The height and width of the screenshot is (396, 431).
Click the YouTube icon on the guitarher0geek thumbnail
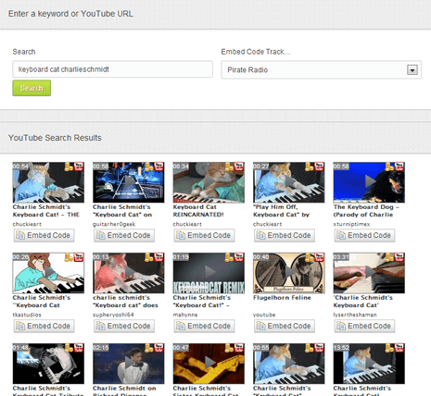click(x=158, y=167)
